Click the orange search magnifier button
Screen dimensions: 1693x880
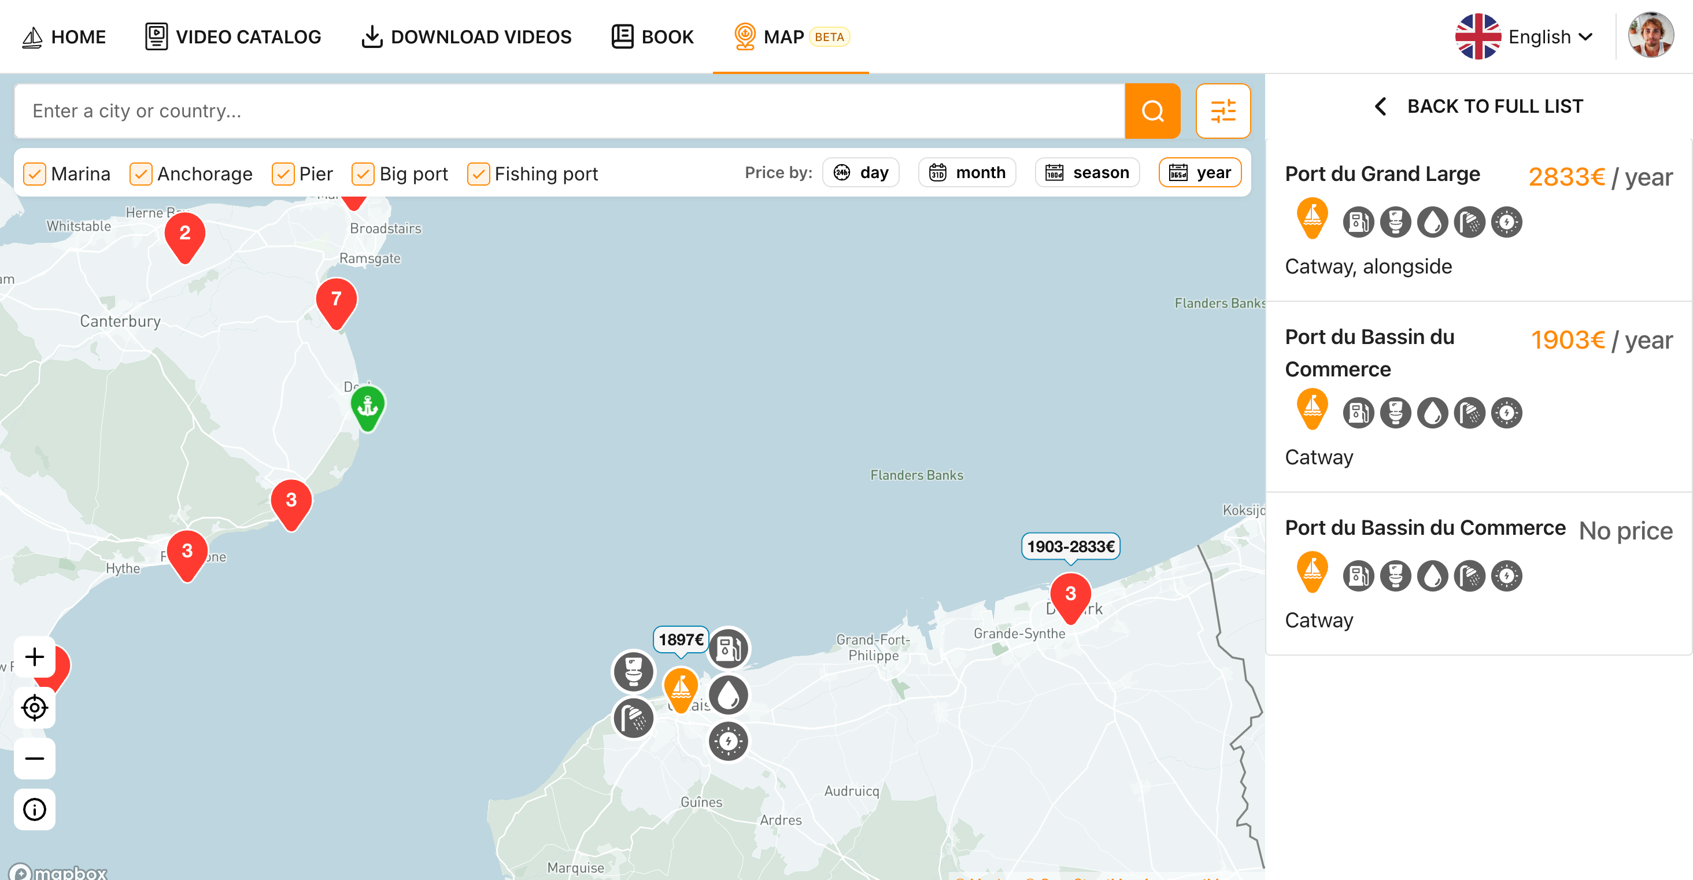[1152, 110]
